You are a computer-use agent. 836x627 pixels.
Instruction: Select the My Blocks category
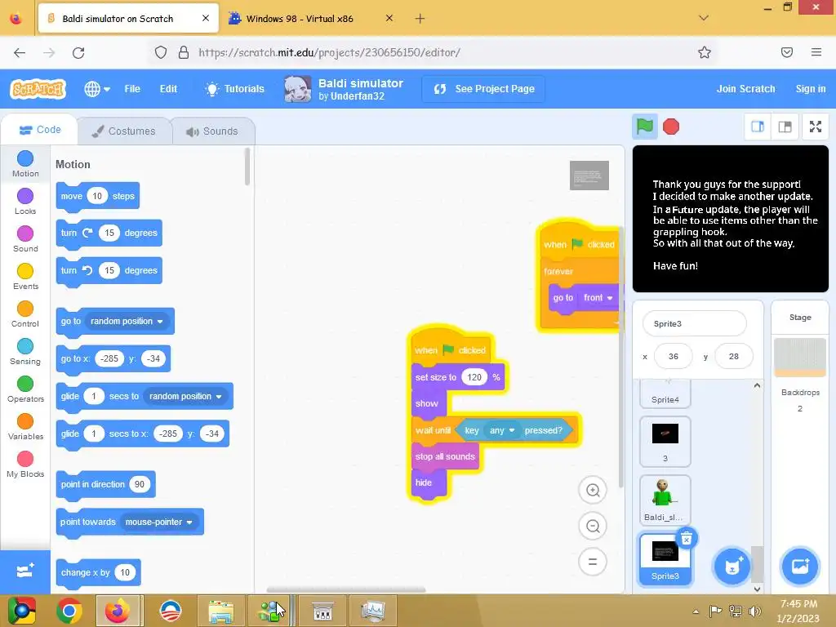tap(25, 465)
